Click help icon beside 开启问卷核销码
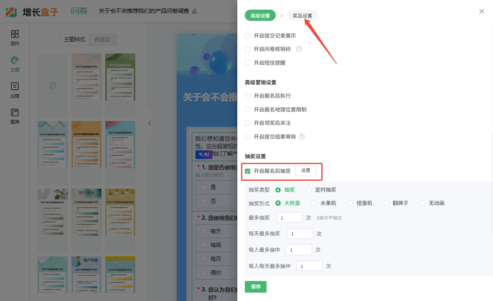The height and width of the screenshot is (301, 493). pos(299,49)
